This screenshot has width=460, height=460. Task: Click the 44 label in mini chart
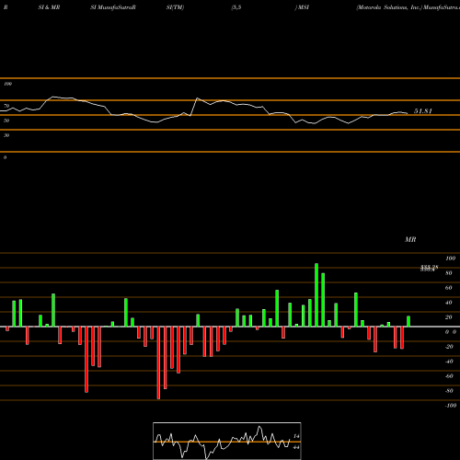coord(296,447)
